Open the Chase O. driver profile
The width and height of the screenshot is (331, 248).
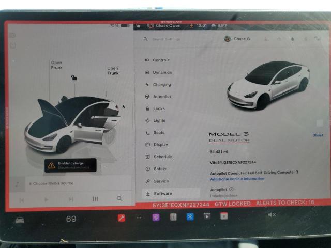click(x=238, y=39)
